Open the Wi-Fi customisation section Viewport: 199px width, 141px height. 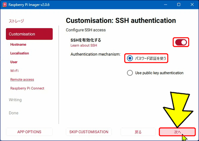click(x=14, y=71)
